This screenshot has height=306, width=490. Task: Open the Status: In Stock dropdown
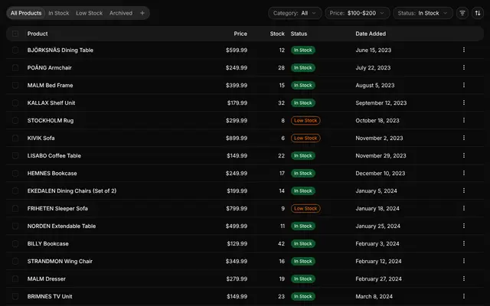(x=423, y=13)
